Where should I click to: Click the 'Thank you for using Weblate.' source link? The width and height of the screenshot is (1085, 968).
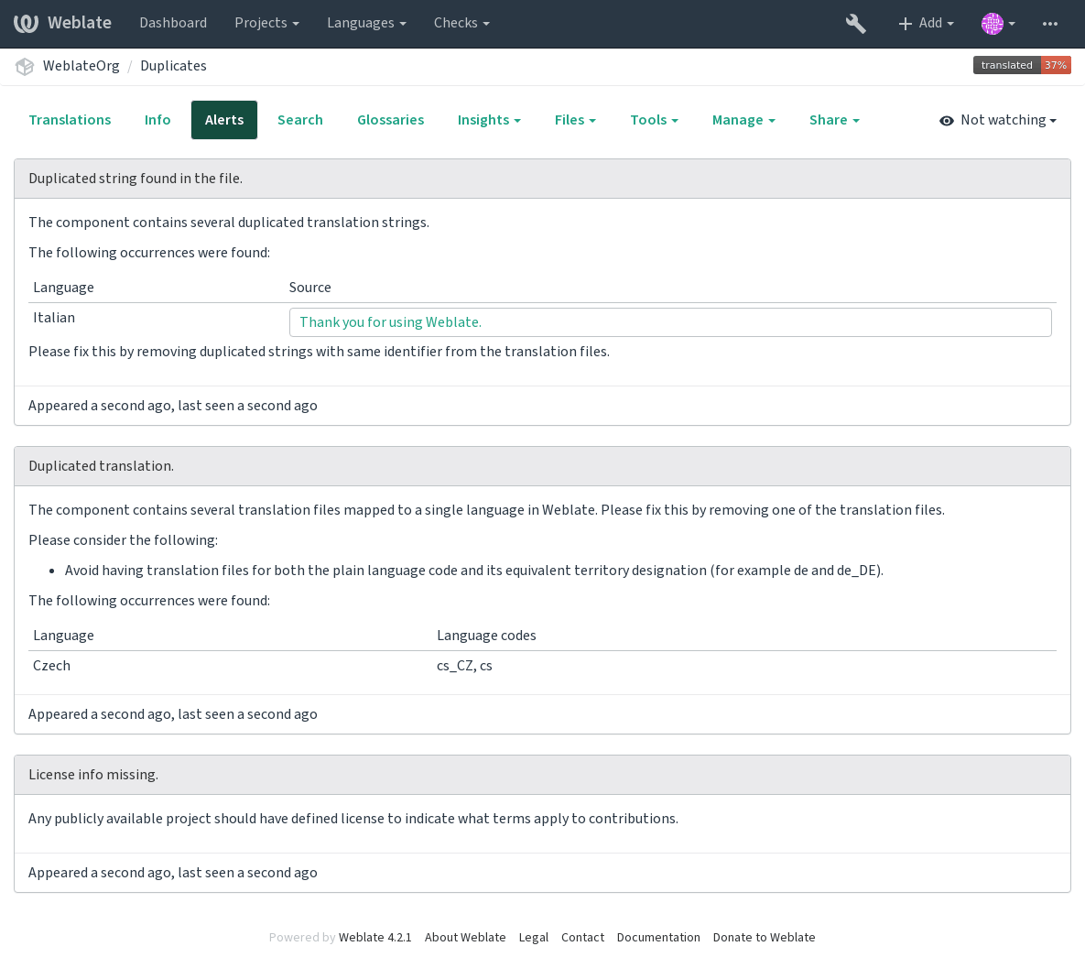390,322
